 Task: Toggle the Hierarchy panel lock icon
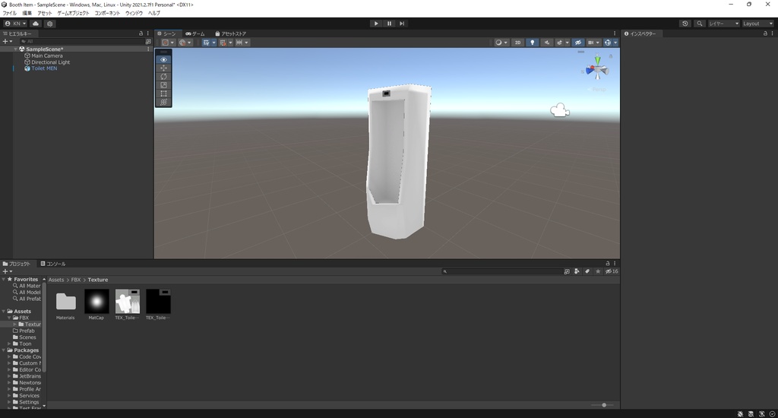(x=141, y=33)
